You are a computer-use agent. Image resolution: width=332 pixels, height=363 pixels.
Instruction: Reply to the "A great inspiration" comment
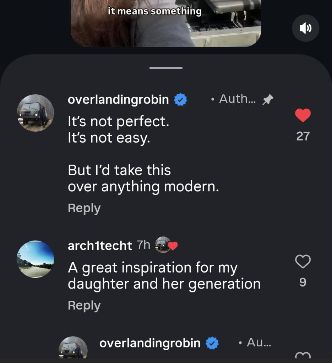(x=84, y=306)
